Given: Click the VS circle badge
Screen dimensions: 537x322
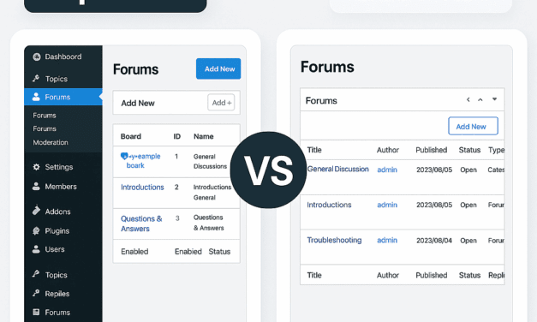Looking at the screenshot, I should click(268, 170).
